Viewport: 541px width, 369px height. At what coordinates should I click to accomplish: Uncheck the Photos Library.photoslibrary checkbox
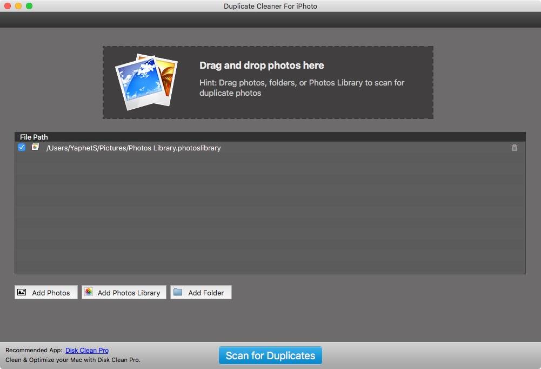point(22,148)
